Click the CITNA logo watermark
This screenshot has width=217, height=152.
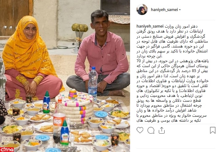pos(7,150)
